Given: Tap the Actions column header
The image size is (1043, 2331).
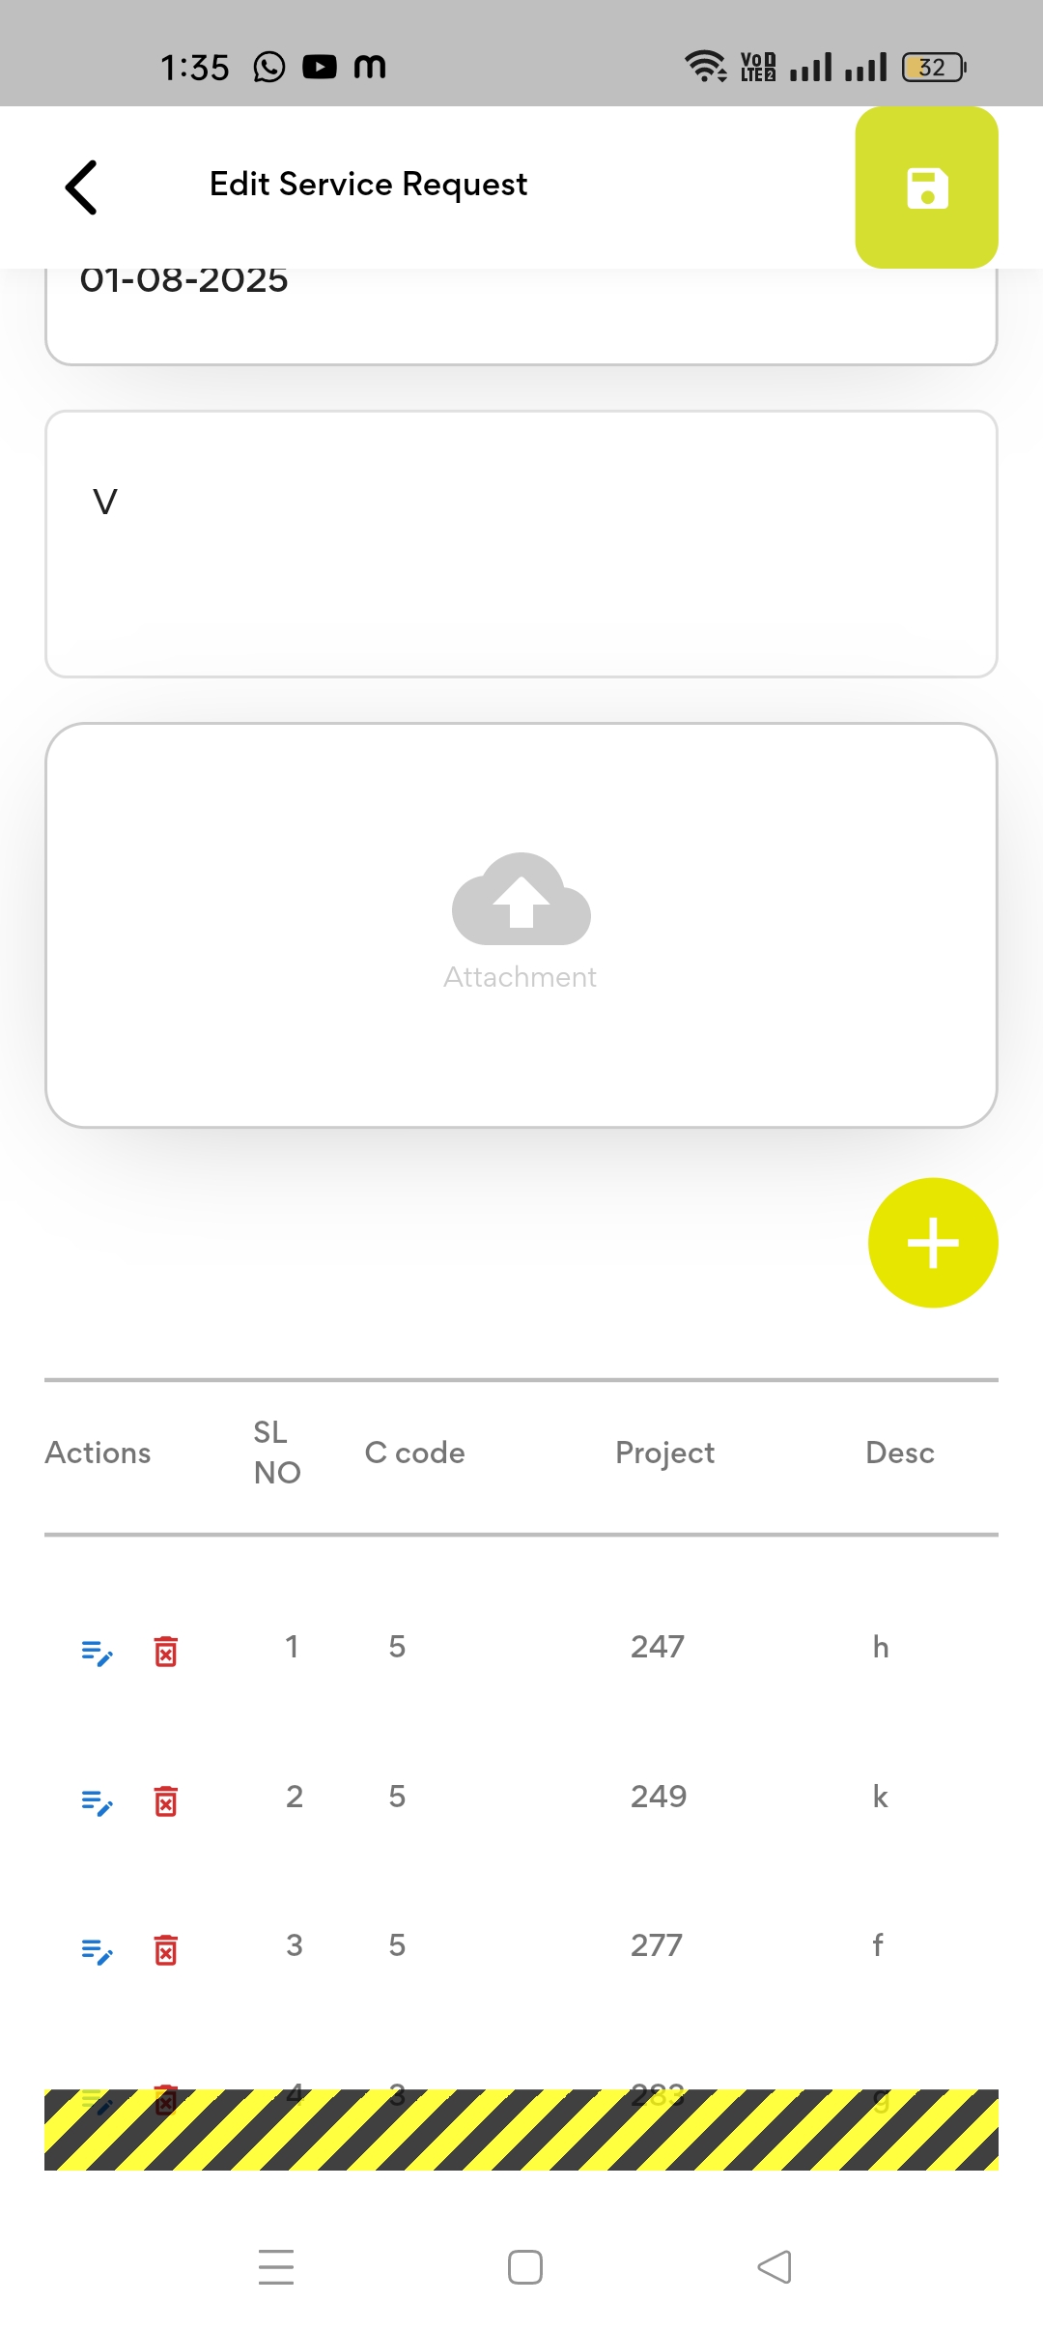Looking at the screenshot, I should [x=98, y=1453].
